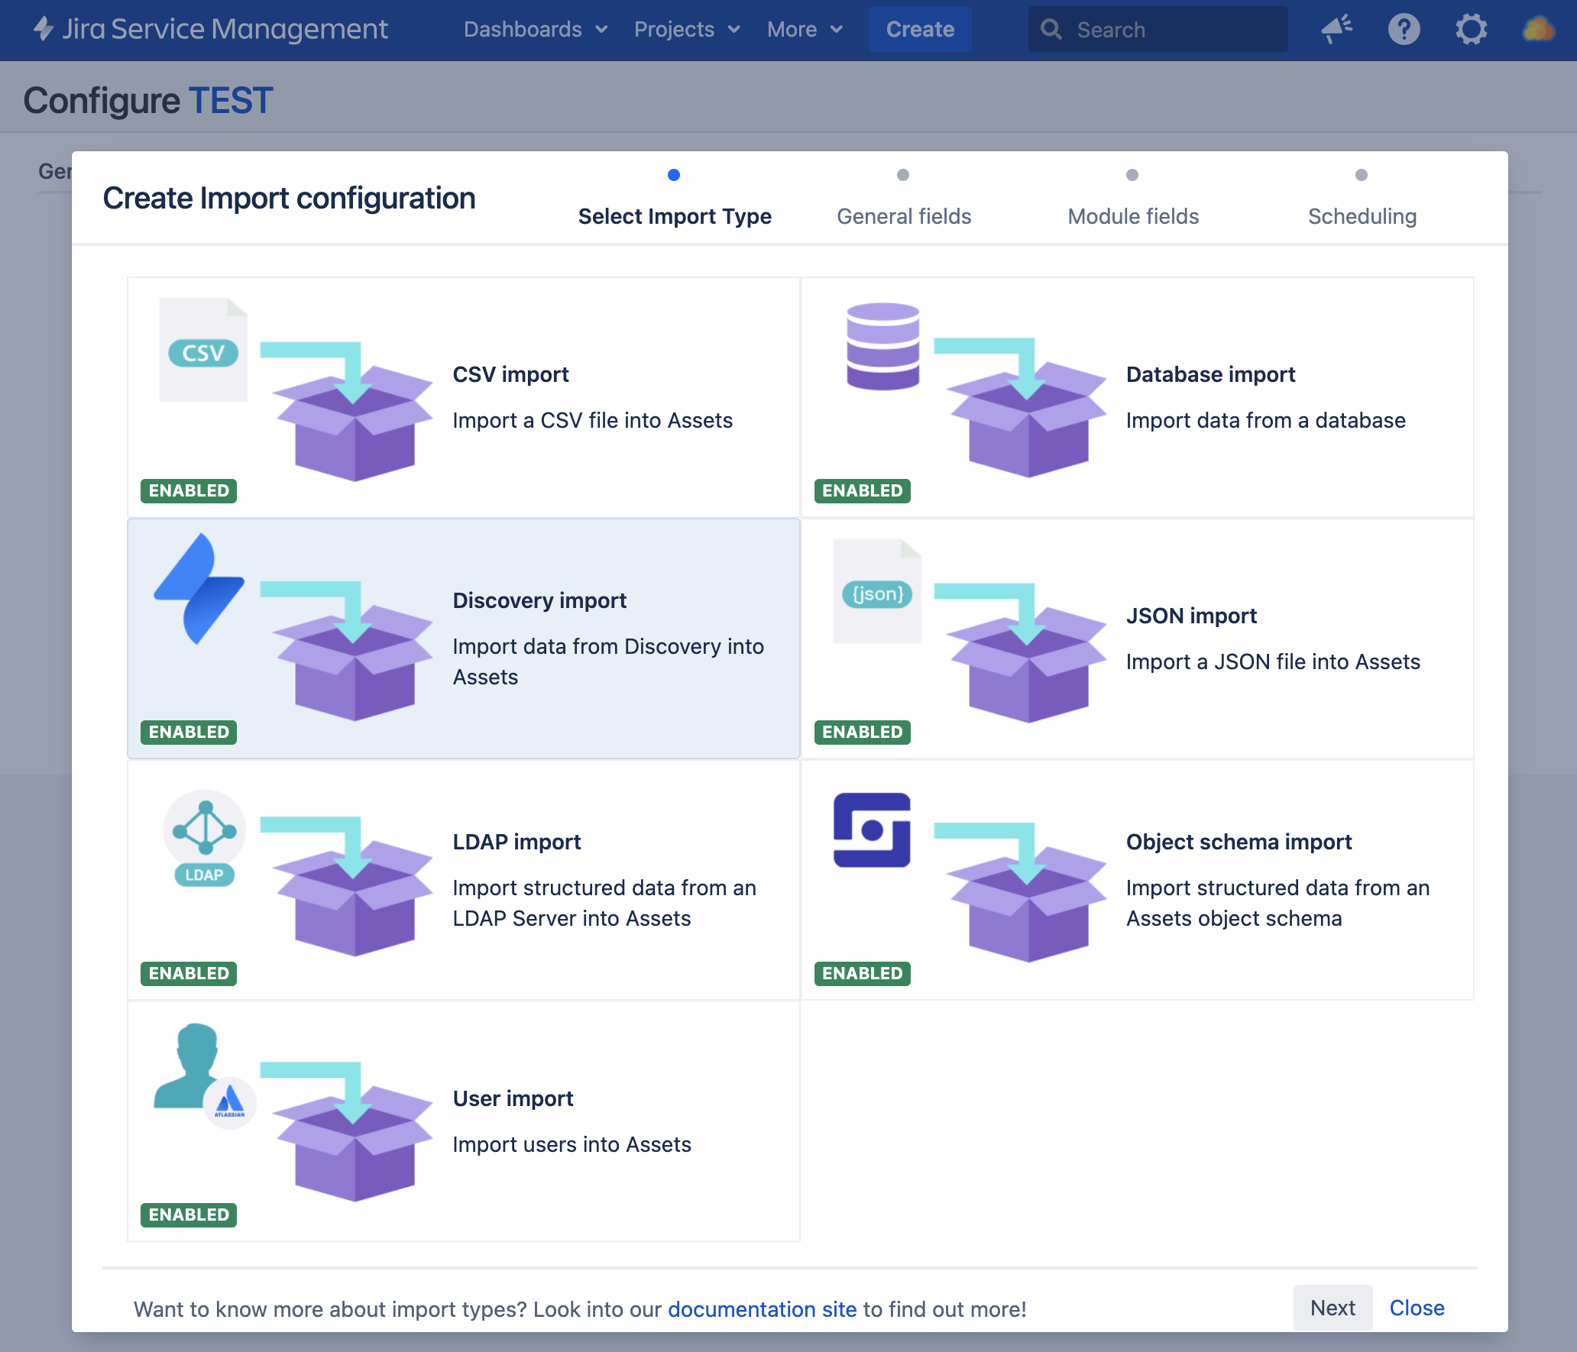Expand the More dropdown menu
This screenshot has height=1352, width=1577.
(x=805, y=29)
